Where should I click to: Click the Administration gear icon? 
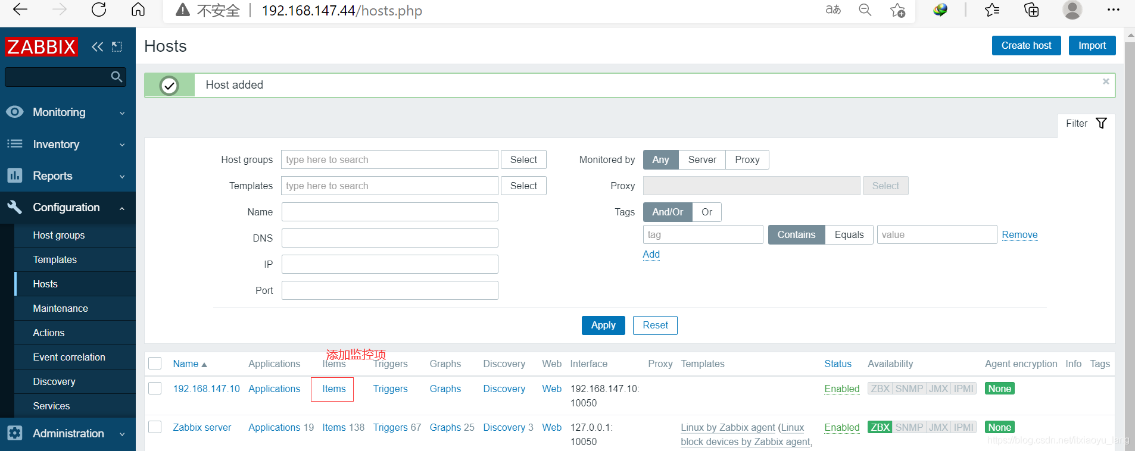[x=15, y=433]
